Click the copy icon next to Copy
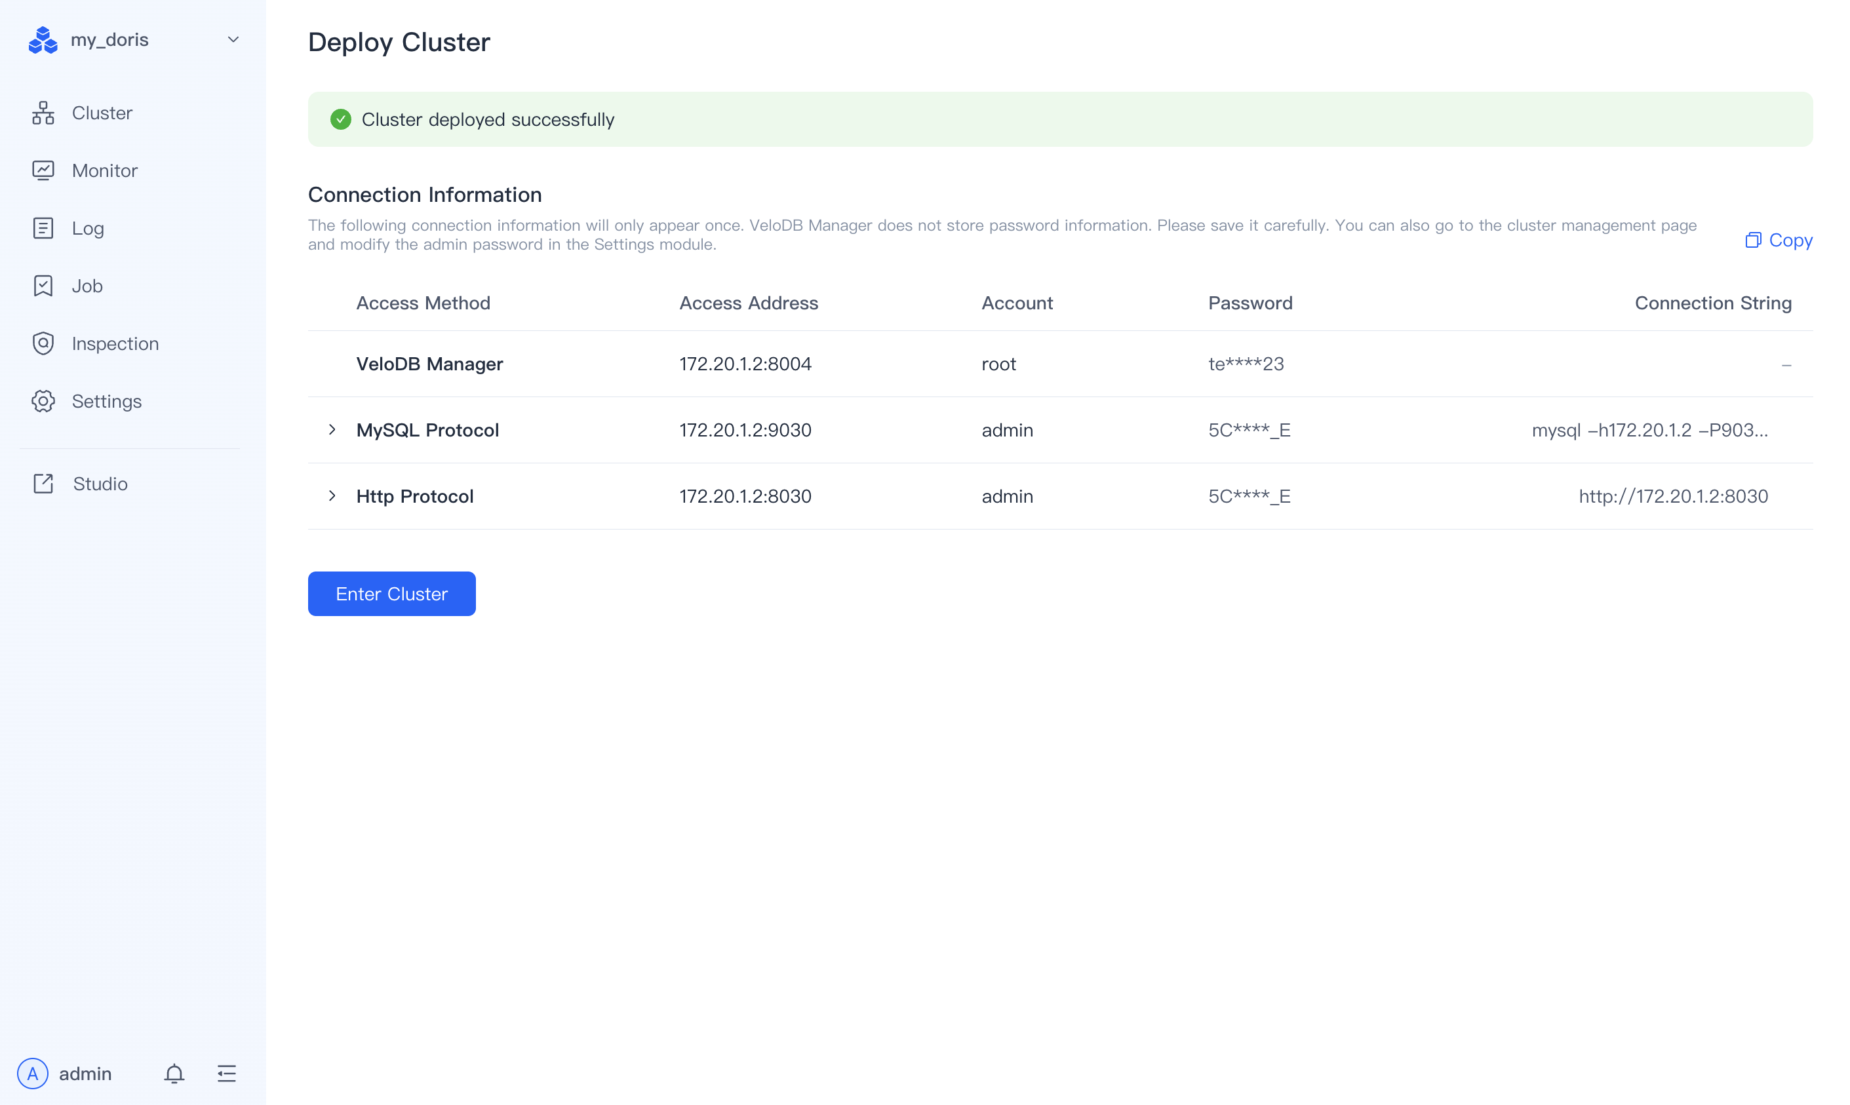This screenshot has width=1850, height=1105. click(1753, 240)
